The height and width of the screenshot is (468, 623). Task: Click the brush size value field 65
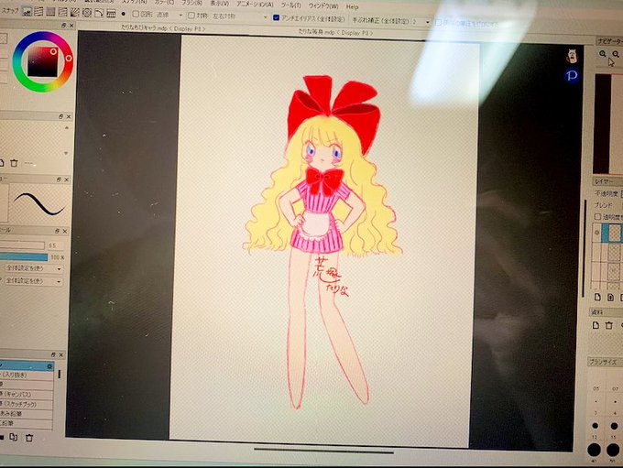[55, 245]
